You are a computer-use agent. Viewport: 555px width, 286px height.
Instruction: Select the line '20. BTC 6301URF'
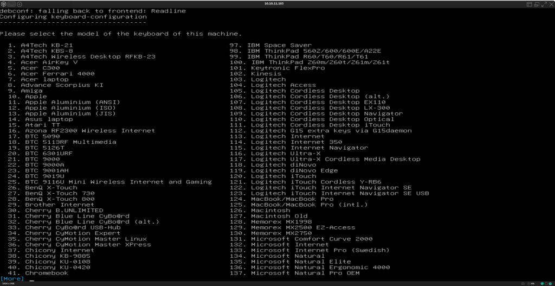pos(40,153)
